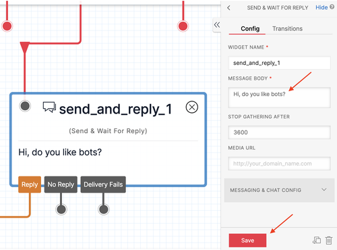Collapse the side panel with double chevron

217,25
